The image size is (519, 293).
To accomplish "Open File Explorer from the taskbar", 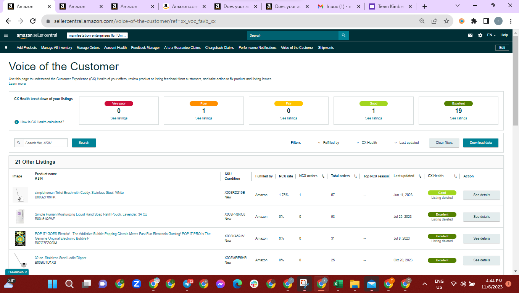I will point(355,284).
